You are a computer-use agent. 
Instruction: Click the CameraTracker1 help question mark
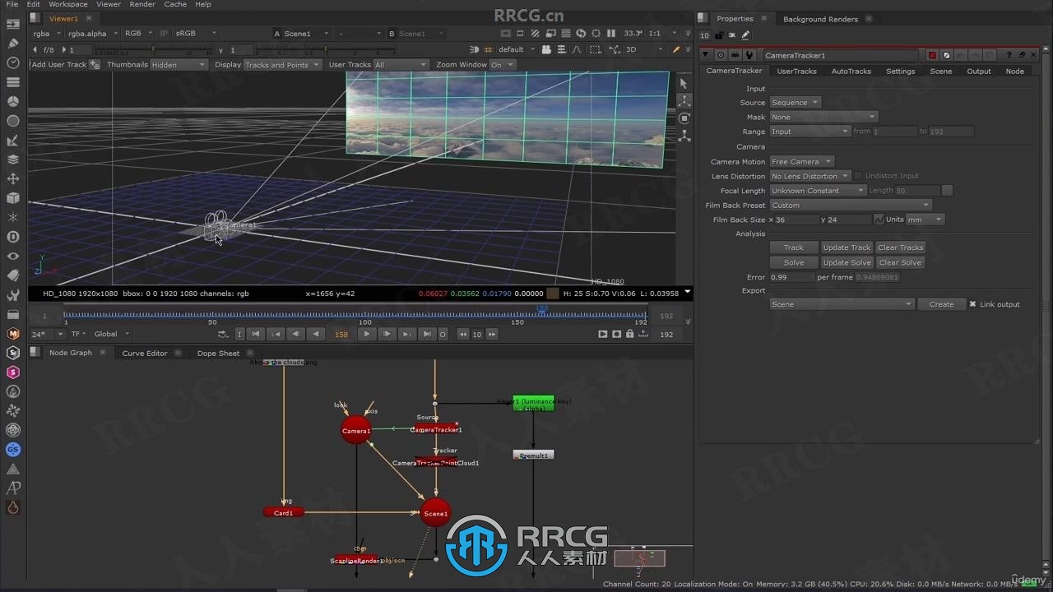(1009, 55)
